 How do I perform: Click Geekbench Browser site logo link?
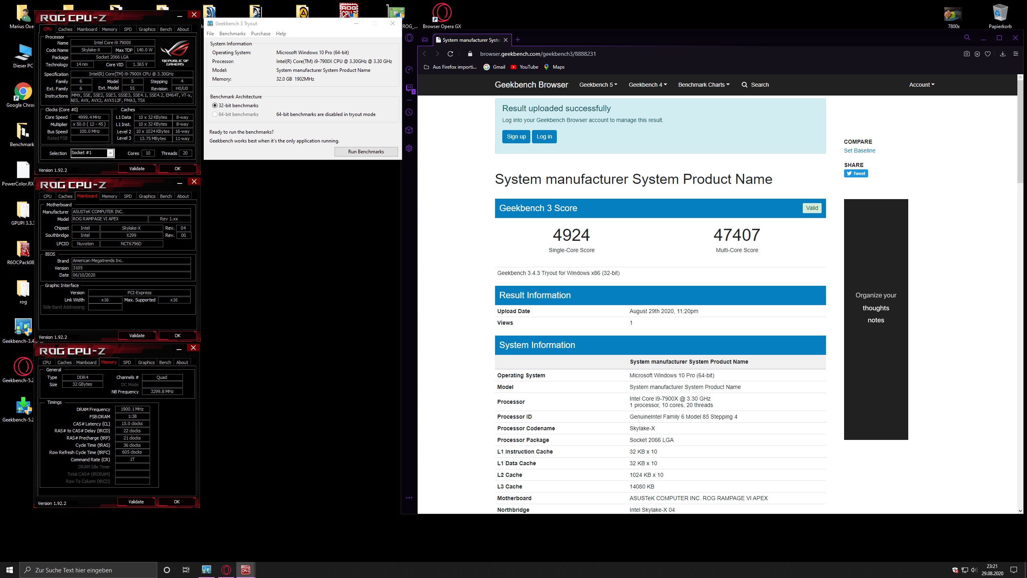click(531, 85)
